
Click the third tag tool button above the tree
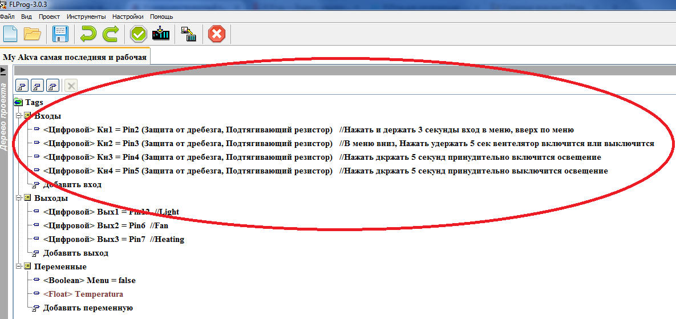[x=52, y=86]
